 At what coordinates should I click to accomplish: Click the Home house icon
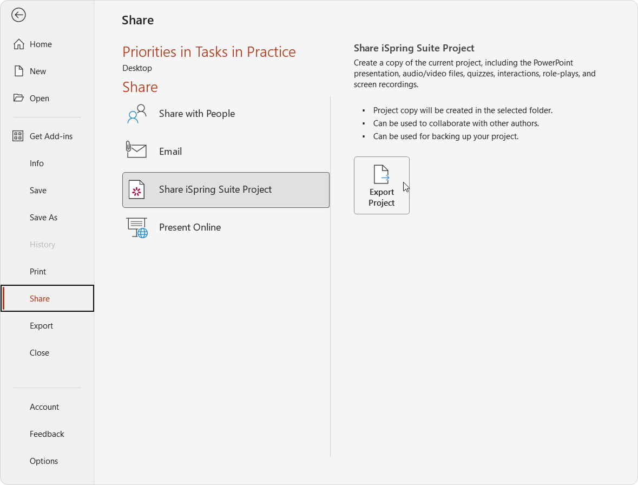(19, 44)
